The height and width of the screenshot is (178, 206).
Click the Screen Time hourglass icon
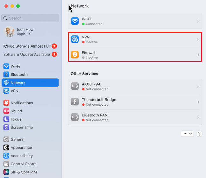pos(6,127)
